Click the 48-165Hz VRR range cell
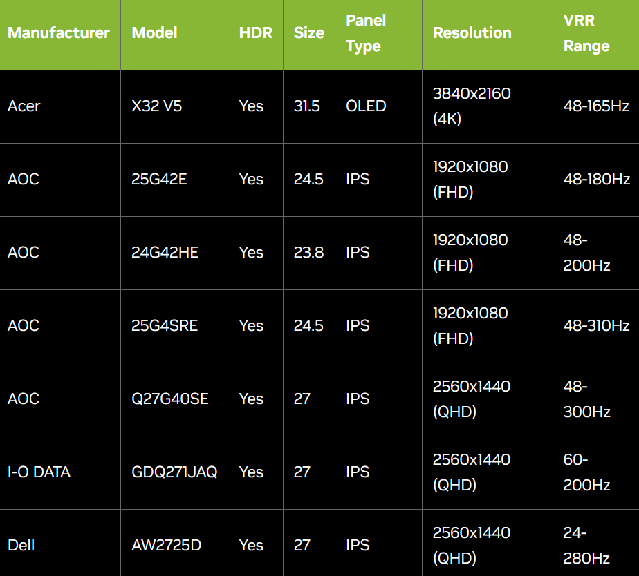The height and width of the screenshot is (576, 639). click(596, 106)
